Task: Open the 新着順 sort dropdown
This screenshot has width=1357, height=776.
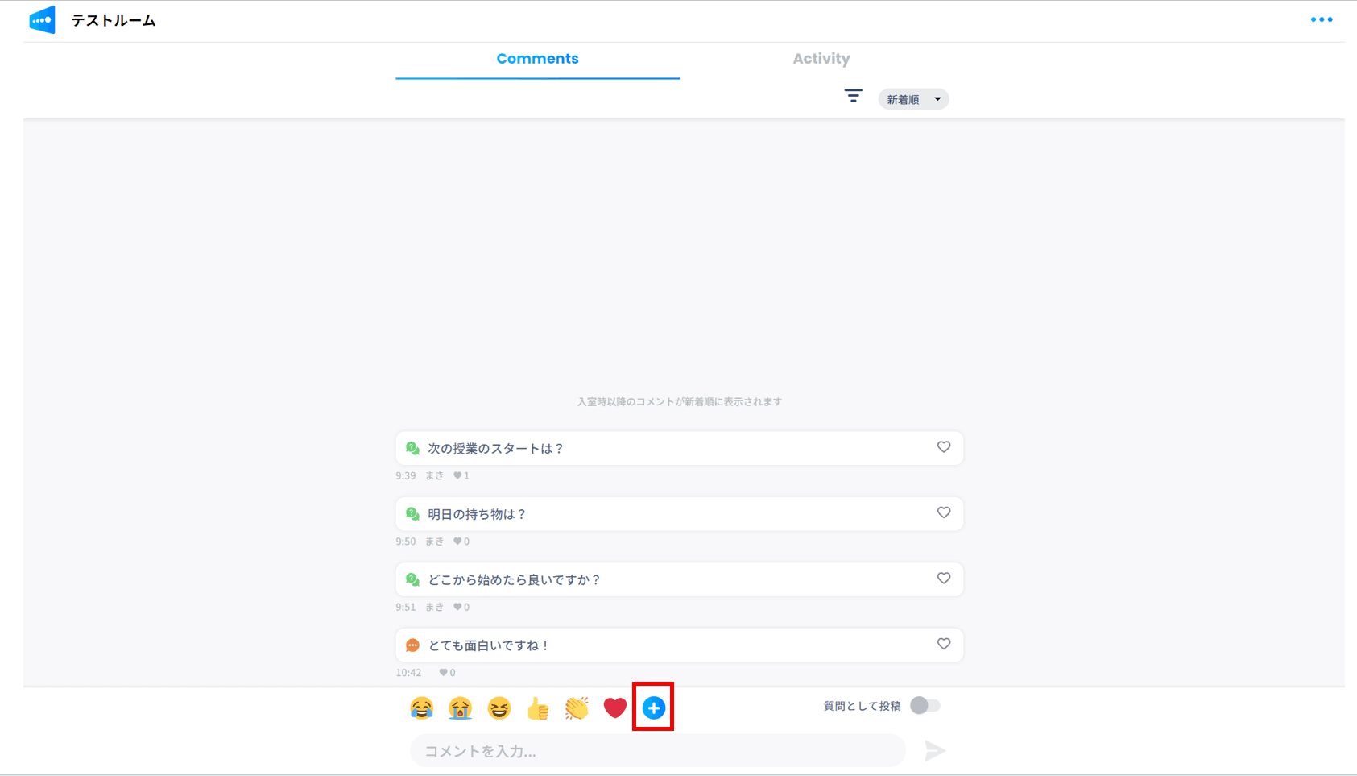Action: tap(912, 98)
